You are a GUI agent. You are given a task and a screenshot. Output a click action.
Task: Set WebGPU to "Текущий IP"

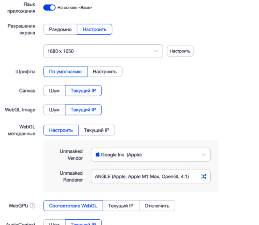121,206
